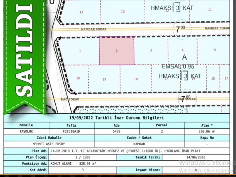Image resolution: width=236 pixels, height=177 pixels.
Task: Click the Ada value 5439
Action: (117, 131)
